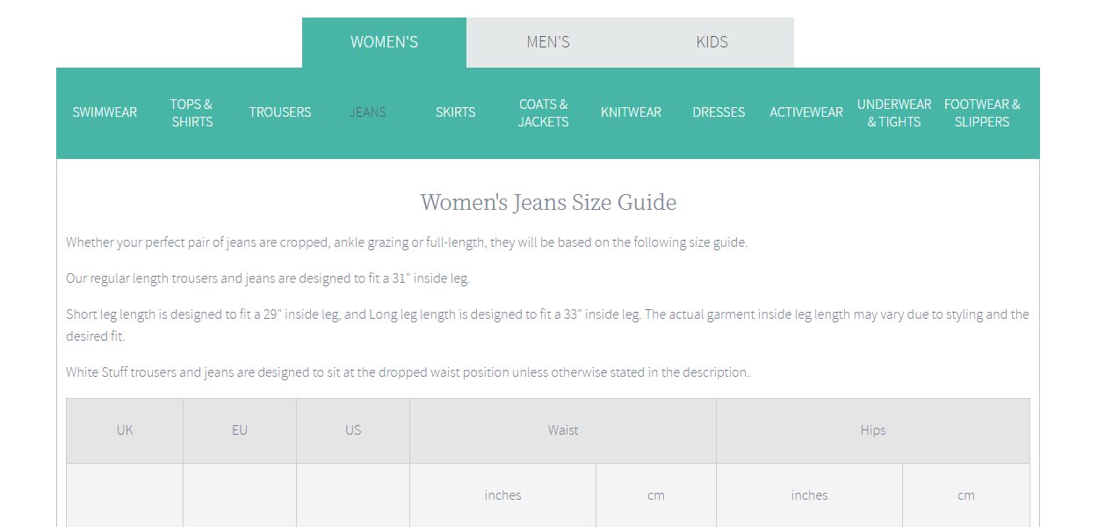Open the Tops & Shirts category
Viewport: 1098px width, 527px height.
pyautogui.click(x=191, y=112)
